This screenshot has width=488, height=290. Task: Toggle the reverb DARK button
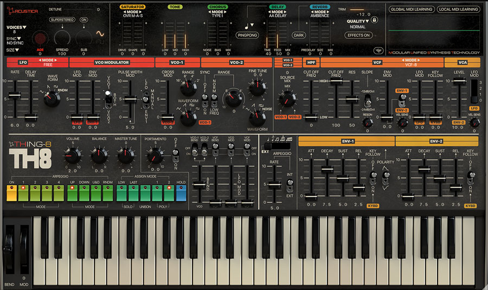coord(299,35)
